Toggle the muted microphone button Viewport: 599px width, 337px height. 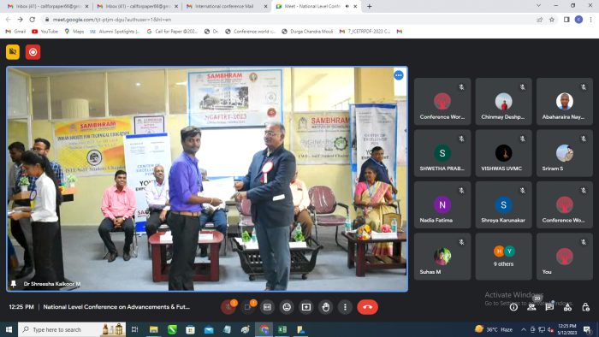point(228,307)
